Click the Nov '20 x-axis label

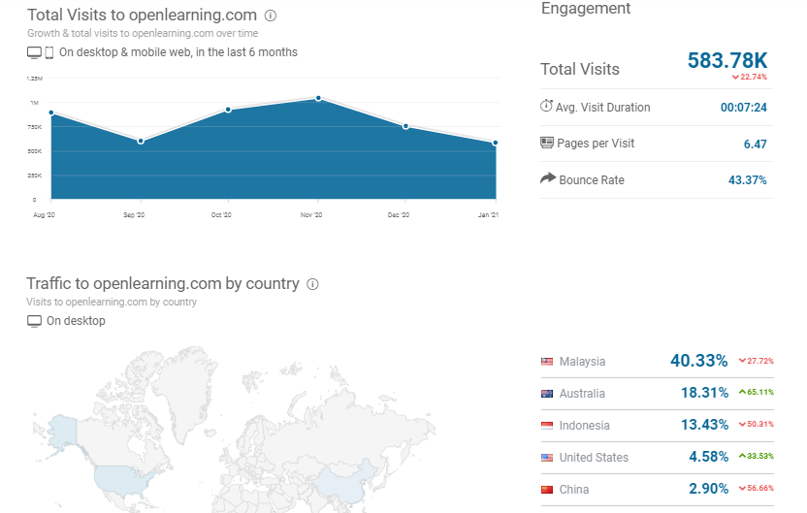(x=311, y=215)
